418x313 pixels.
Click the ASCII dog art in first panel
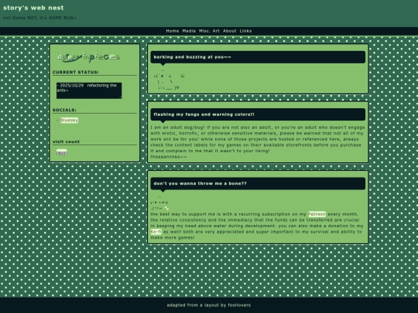coord(169,80)
